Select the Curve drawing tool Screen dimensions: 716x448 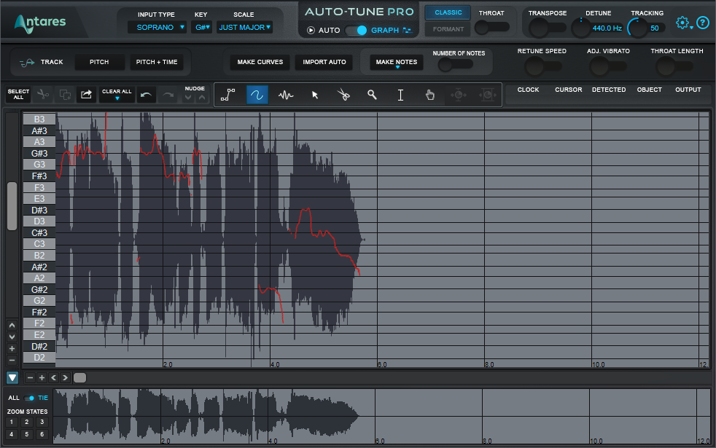coord(257,95)
